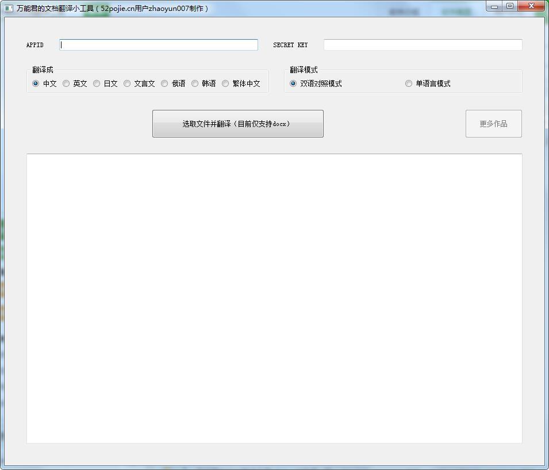Click the SECRET KEY label
The width and height of the screenshot is (549, 470).
pos(290,45)
